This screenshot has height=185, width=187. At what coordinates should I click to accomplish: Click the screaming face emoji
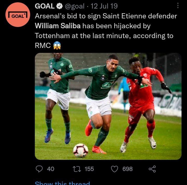click(57, 46)
